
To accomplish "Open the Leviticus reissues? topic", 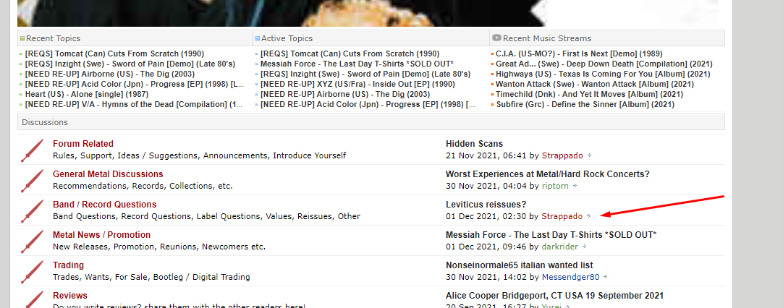I will (x=486, y=205).
